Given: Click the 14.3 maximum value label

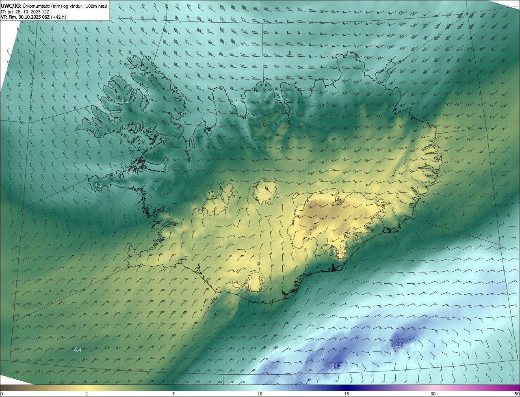Looking at the screenshot, I should pos(337,366).
